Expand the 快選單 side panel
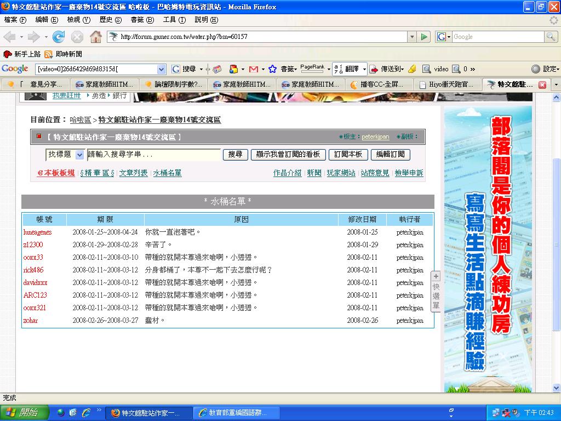This screenshot has height=421, width=561. tap(436, 291)
